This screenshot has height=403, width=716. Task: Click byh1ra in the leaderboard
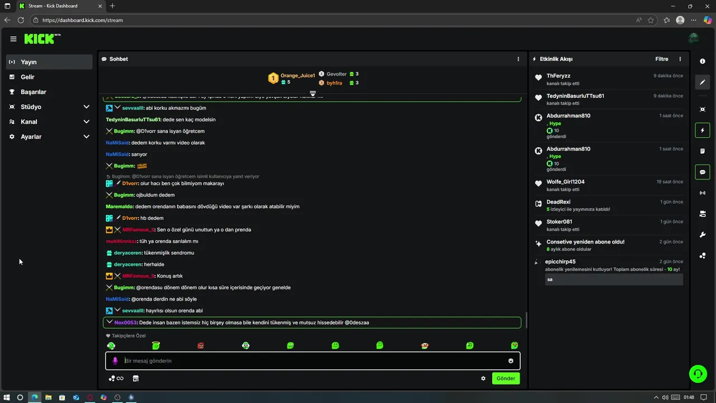(x=335, y=83)
